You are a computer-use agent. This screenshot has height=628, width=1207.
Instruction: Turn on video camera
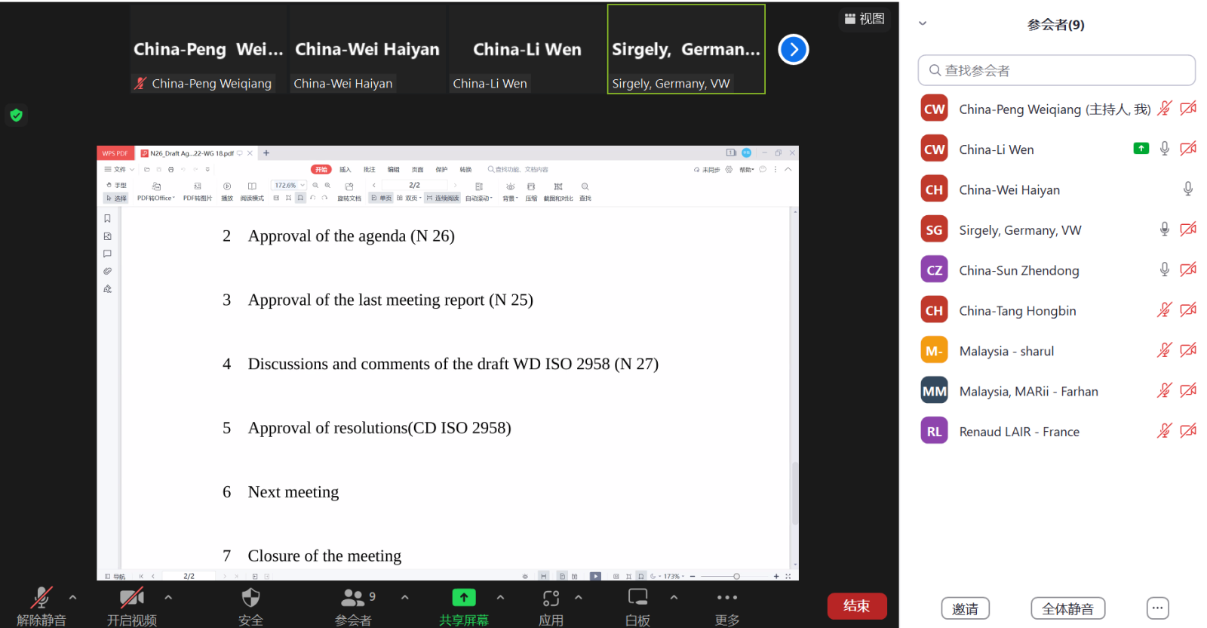pos(131,598)
